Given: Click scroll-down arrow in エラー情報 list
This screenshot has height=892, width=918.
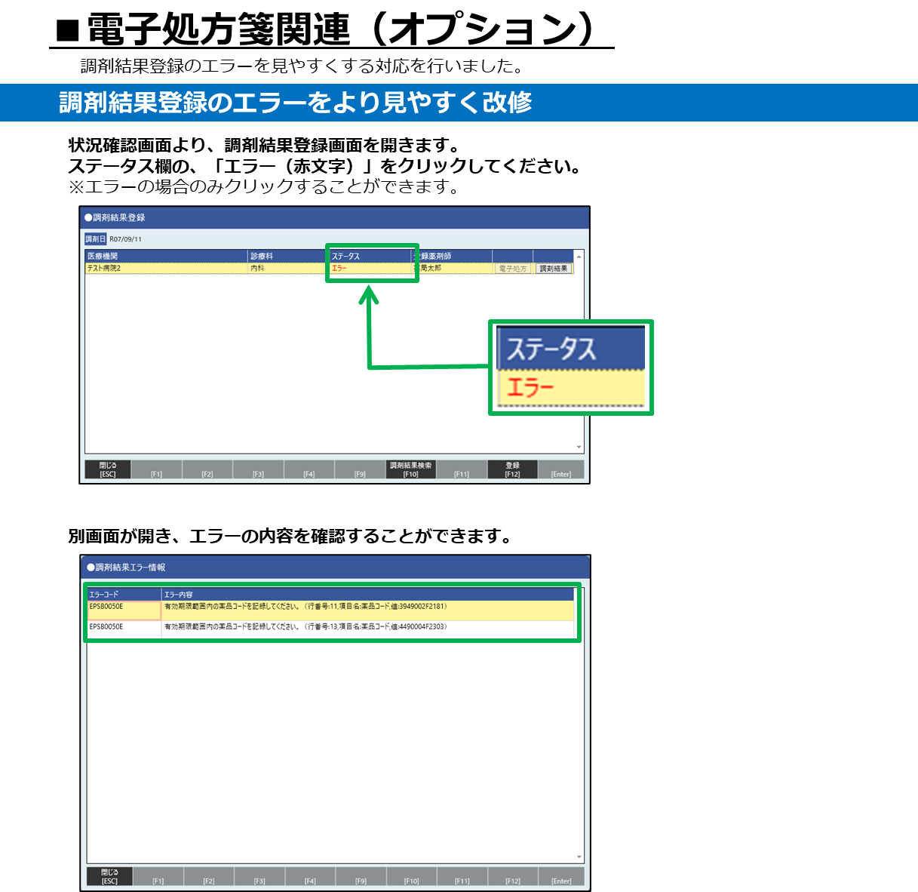Looking at the screenshot, I should 579,857.
